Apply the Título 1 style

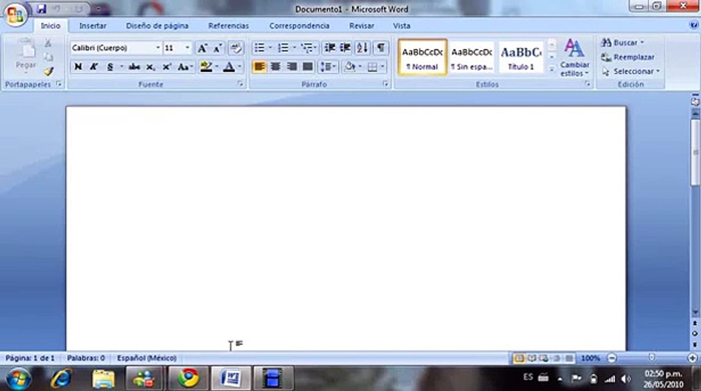pyautogui.click(x=521, y=57)
